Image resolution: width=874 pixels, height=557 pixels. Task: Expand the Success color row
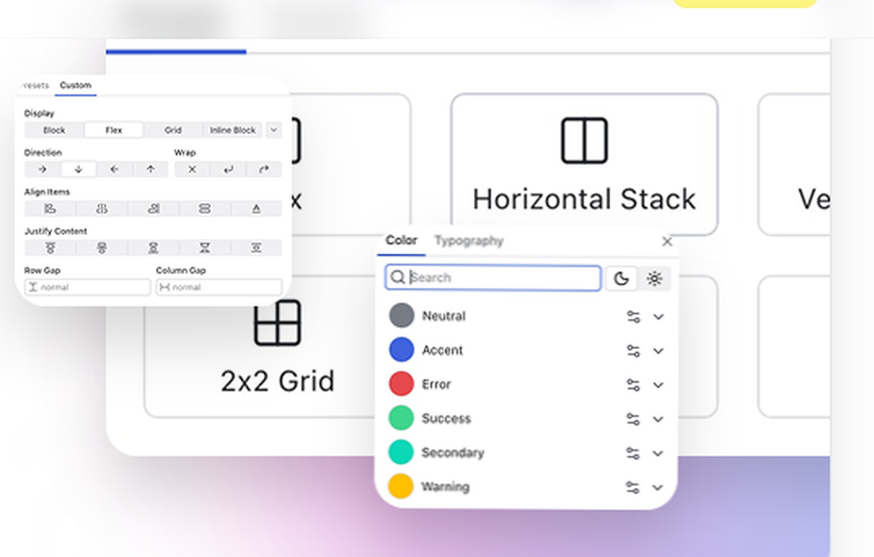(x=658, y=419)
